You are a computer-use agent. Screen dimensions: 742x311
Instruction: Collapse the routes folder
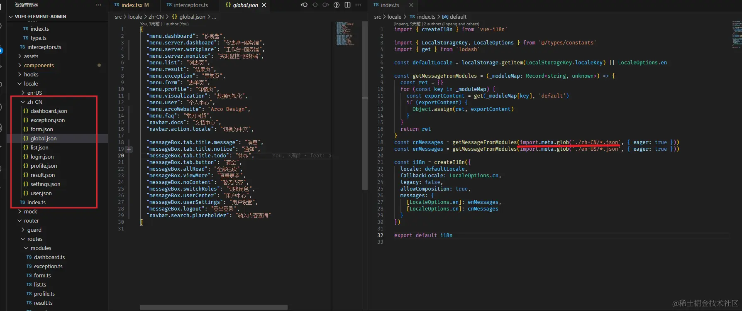point(23,239)
